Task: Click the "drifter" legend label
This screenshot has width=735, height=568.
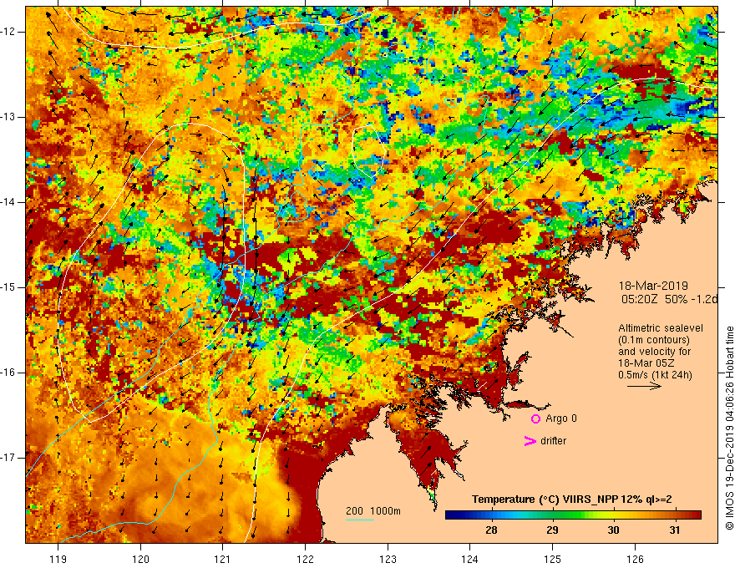Action: tap(553, 441)
